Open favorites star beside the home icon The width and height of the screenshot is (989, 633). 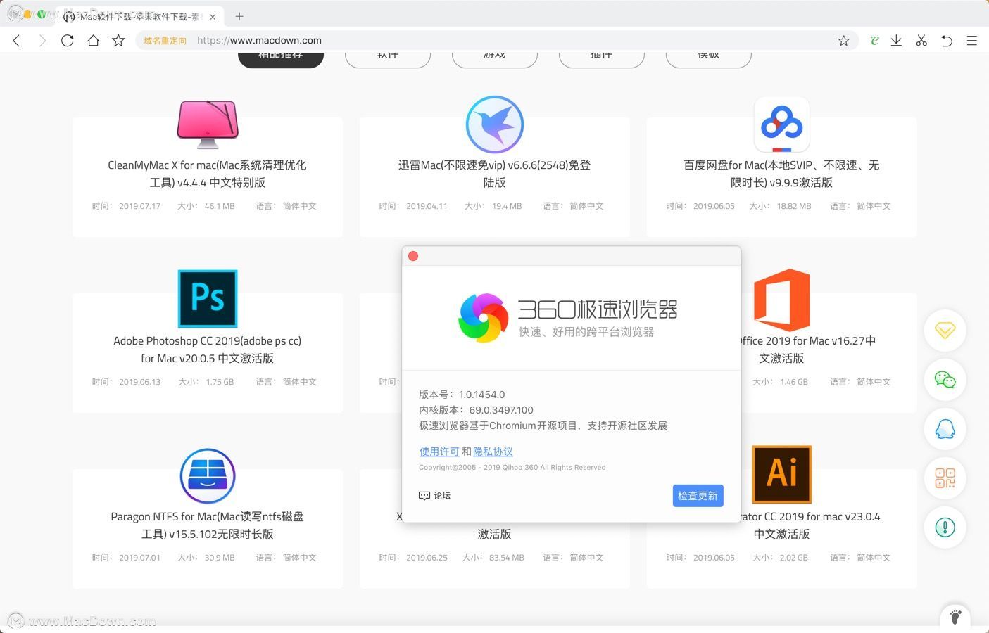pos(118,41)
